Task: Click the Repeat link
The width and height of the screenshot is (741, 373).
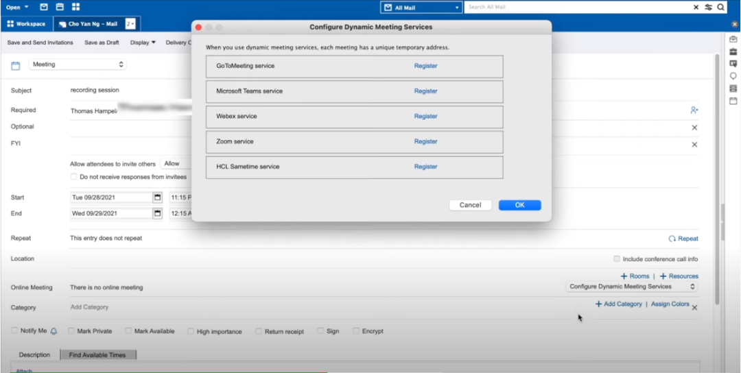Action: tap(683, 239)
